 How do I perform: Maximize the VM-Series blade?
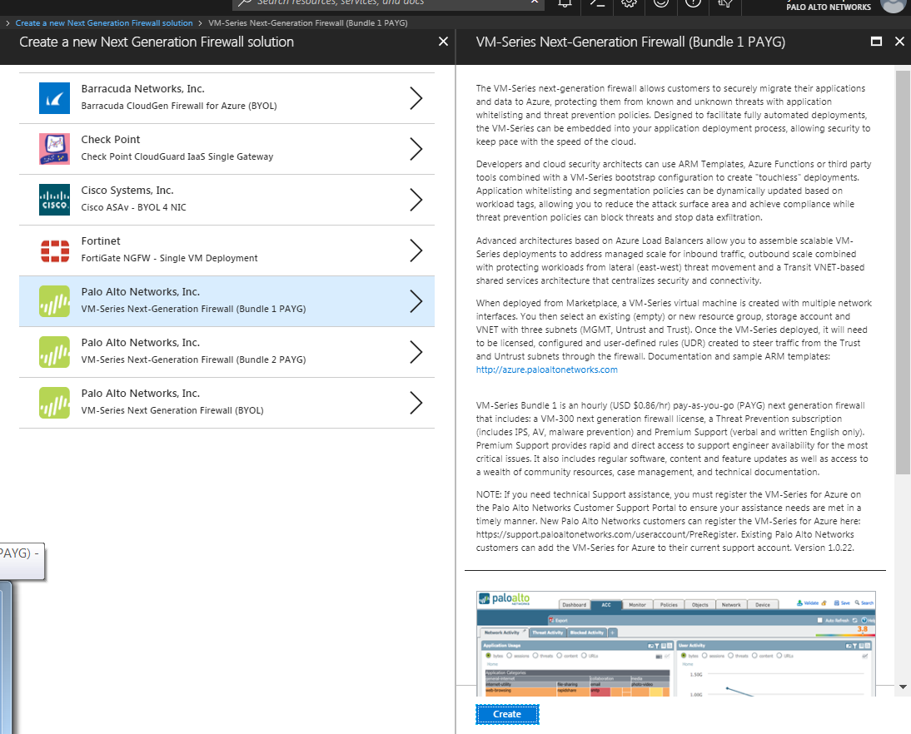click(x=876, y=42)
